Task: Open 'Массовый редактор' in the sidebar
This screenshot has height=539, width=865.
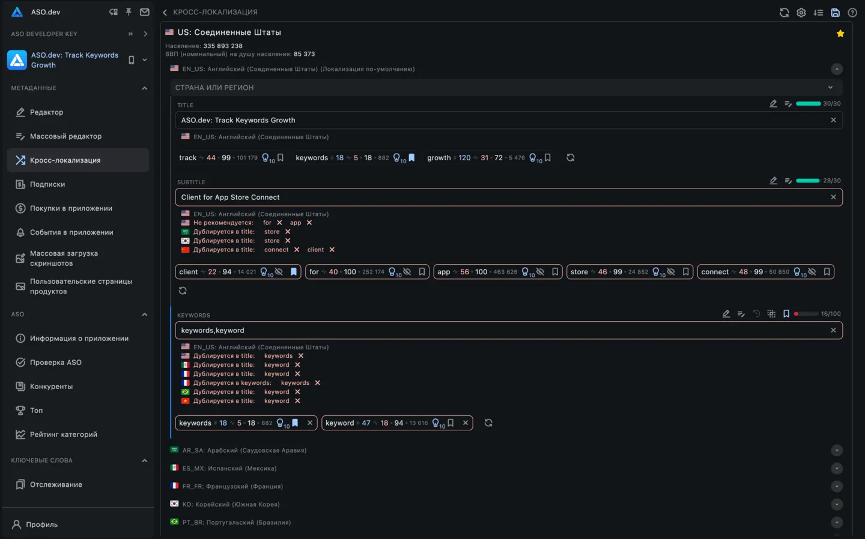Action: (x=65, y=136)
